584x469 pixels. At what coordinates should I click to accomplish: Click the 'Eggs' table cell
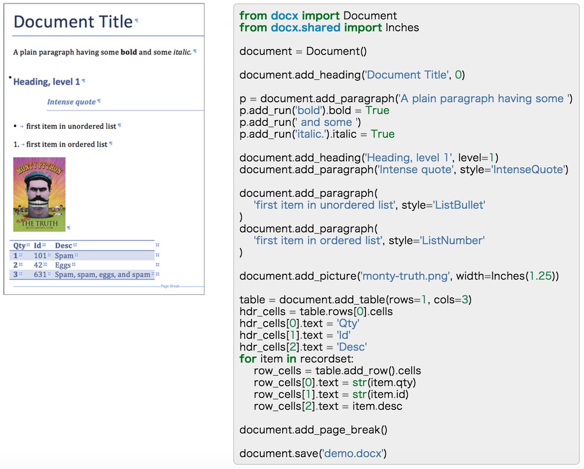[63, 265]
